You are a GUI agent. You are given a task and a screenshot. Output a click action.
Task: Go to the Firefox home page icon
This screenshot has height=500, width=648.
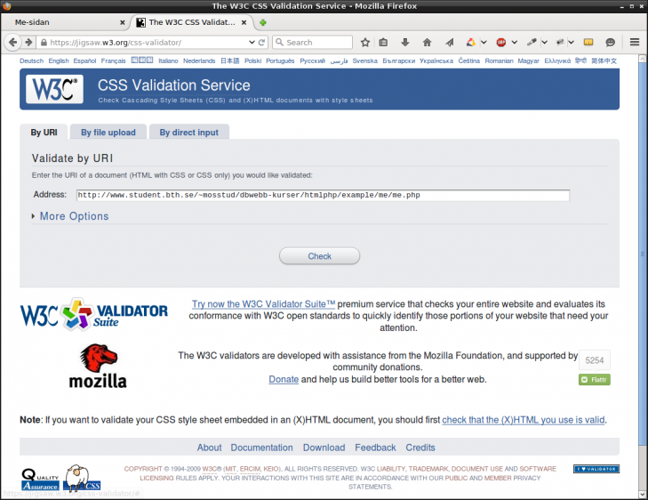click(x=427, y=42)
